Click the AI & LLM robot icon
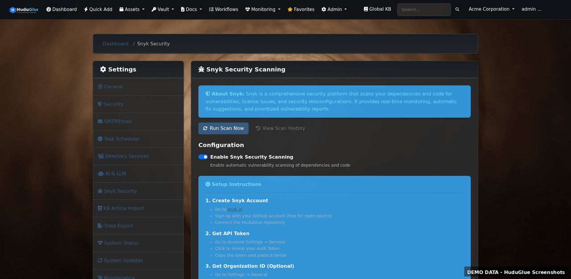Viewport: 571px width, 279px height. pos(101,174)
